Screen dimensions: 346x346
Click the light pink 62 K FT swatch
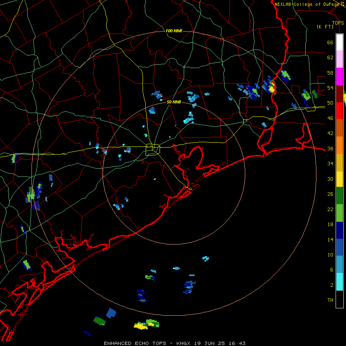[x=339, y=59]
